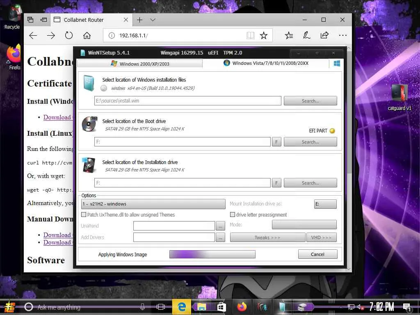
Task: Click the Ask me anything search box
Action: click(80, 307)
